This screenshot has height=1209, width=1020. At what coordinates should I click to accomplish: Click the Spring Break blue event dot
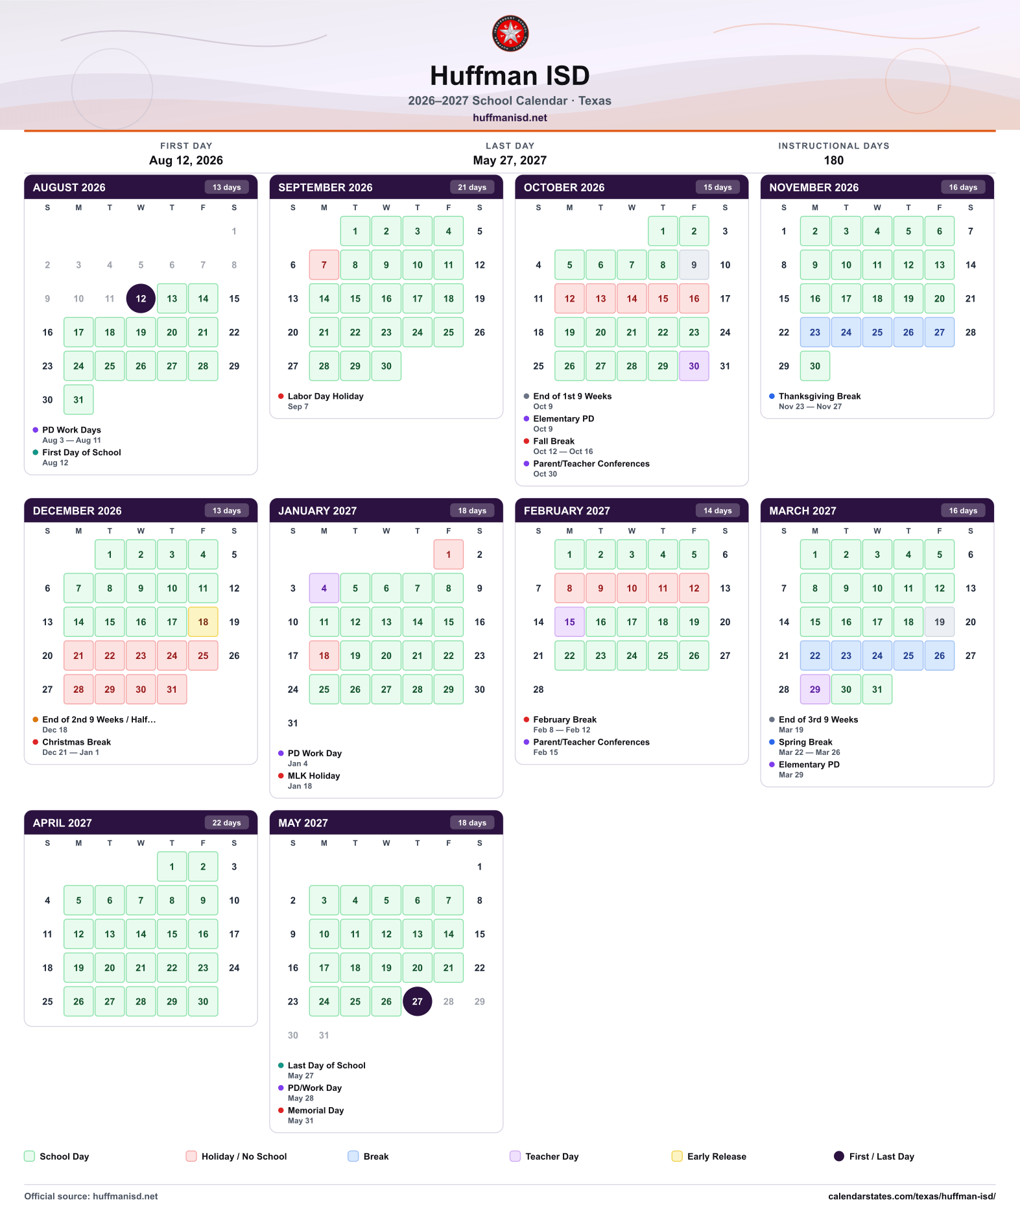(x=772, y=741)
